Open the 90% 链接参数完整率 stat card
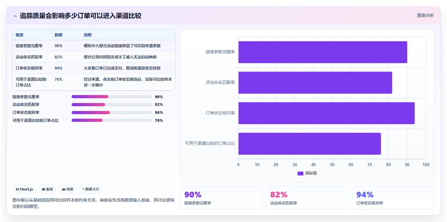Screen dimensions: 447x222 (221, 198)
